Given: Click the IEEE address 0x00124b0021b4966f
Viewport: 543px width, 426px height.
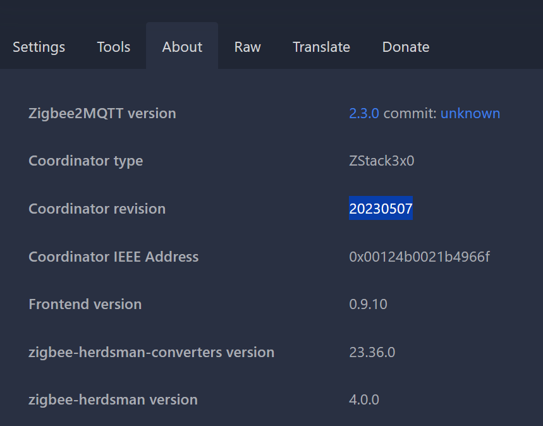Looking at the screenshot, I should [419, 257].
